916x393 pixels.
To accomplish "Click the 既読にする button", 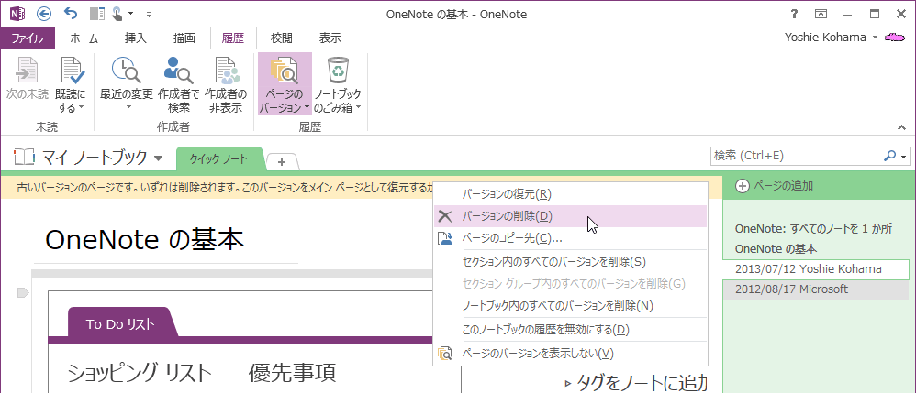I will [x=70, y=82].
